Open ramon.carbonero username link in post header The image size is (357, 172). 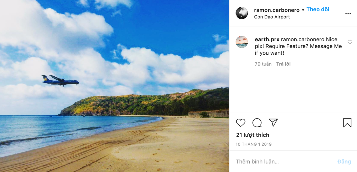pos(277,10)
